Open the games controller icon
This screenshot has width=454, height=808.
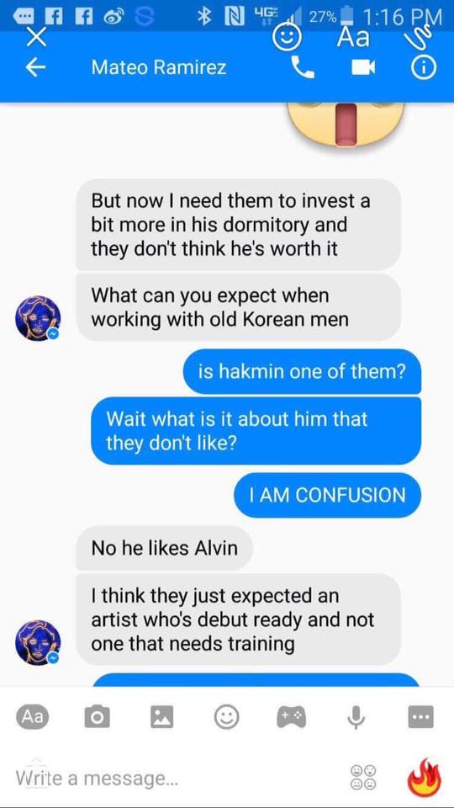[x=291, y=717]
